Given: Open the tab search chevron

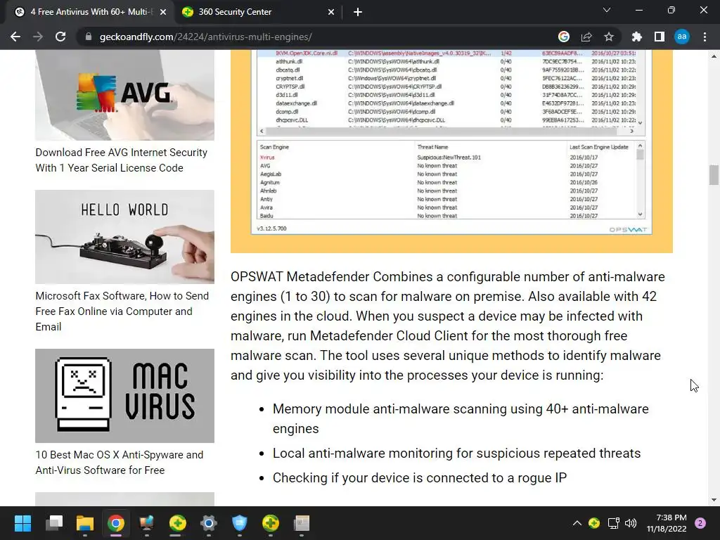Looking at the screenshot, I should pos(607,10).
